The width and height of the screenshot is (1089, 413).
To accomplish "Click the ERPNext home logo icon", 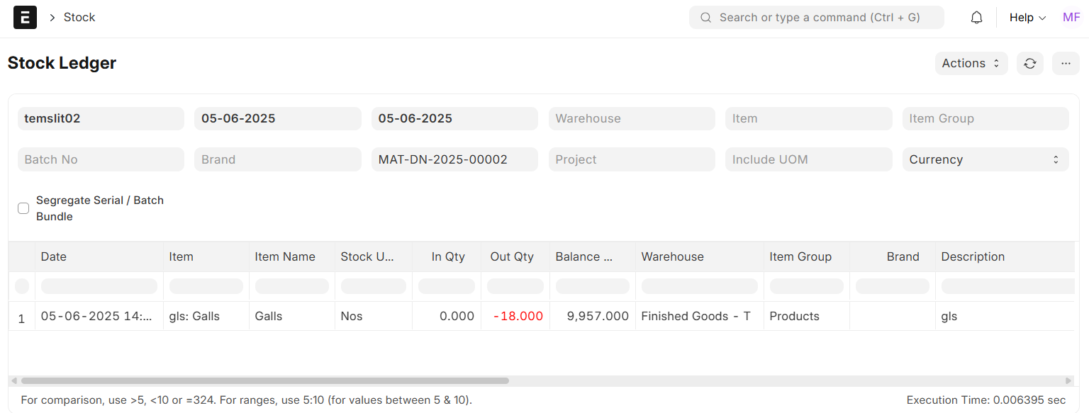I will [25, 18].
